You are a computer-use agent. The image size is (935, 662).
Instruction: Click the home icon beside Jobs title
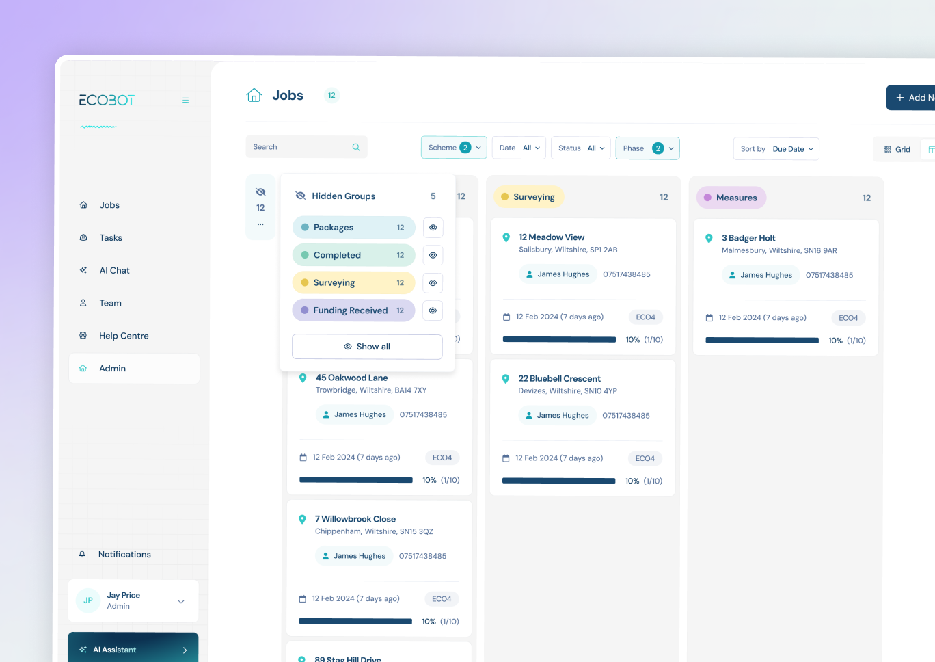coord(254,96)
